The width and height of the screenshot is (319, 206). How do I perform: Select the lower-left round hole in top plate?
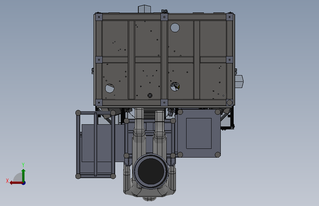pos(110,88)
